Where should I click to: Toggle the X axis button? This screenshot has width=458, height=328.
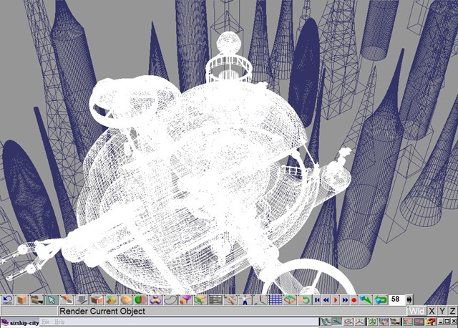point(432,311)
